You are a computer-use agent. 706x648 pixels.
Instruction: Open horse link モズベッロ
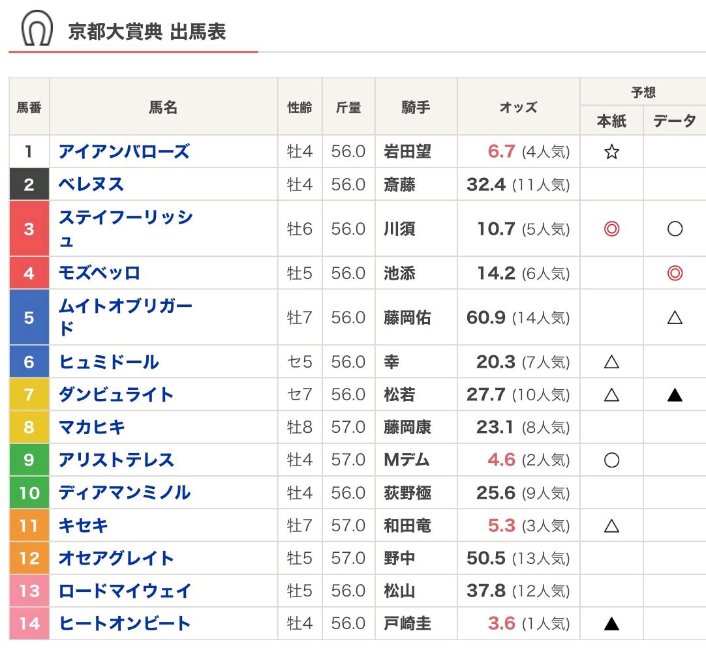pos(100,273)
